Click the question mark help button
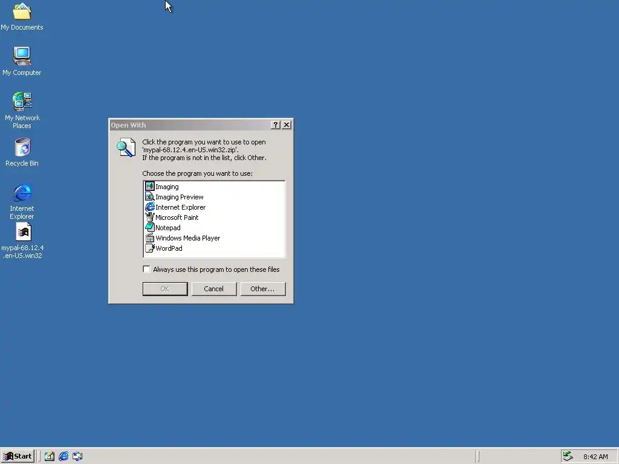Image resolution: width=619 pixels, height=464 pixels. (x=276, y=124)
